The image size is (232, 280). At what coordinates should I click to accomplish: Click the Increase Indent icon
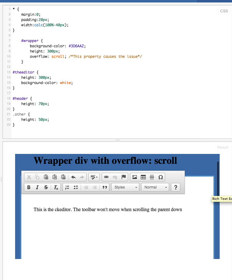tap(95, 187)
